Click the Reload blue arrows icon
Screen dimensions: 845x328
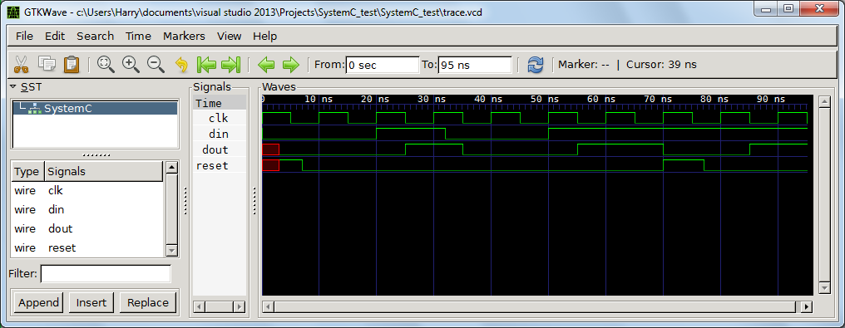pos(535,65)
